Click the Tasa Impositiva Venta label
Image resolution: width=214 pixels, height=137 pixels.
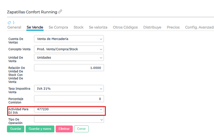point(19,90)
